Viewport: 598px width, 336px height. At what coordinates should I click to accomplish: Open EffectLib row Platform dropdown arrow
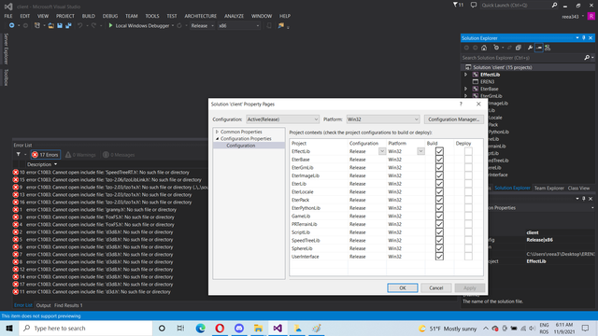point(420,151)
